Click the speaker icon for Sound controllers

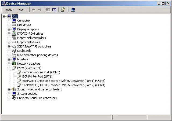(x=14, y=89)
